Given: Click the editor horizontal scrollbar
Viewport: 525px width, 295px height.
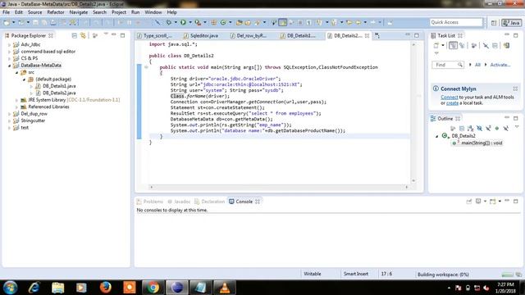Looking at the screenshot, I should 279,187.
